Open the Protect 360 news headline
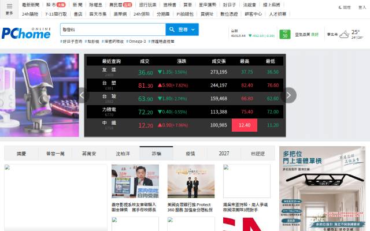Viewport: 370px width, 231px height. (x=190, y=207)
